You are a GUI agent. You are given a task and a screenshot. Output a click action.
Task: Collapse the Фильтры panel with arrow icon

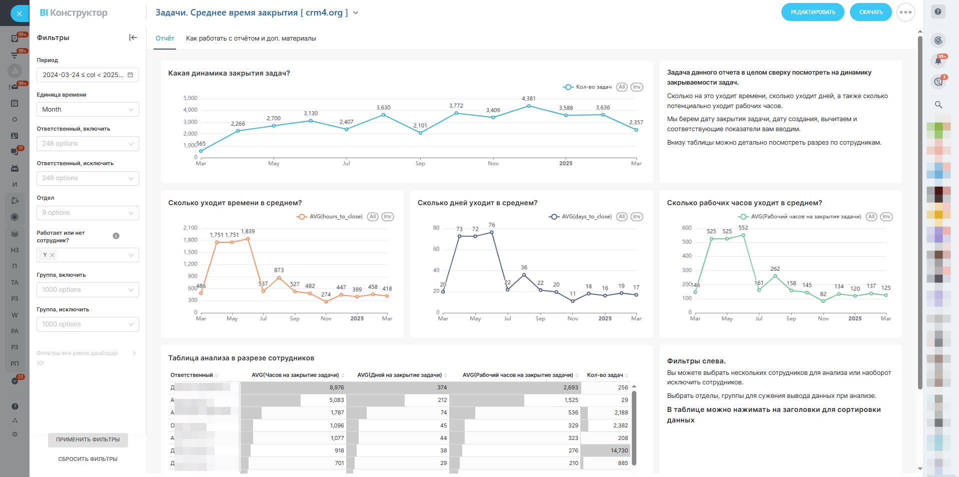coord(133,38)
